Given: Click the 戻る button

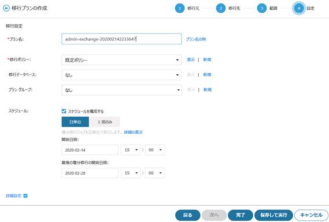Looking at the screenshot, I should tap(187, 215).
